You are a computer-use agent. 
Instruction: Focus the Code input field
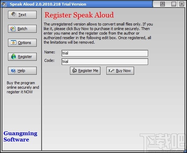tap(105, 61)
